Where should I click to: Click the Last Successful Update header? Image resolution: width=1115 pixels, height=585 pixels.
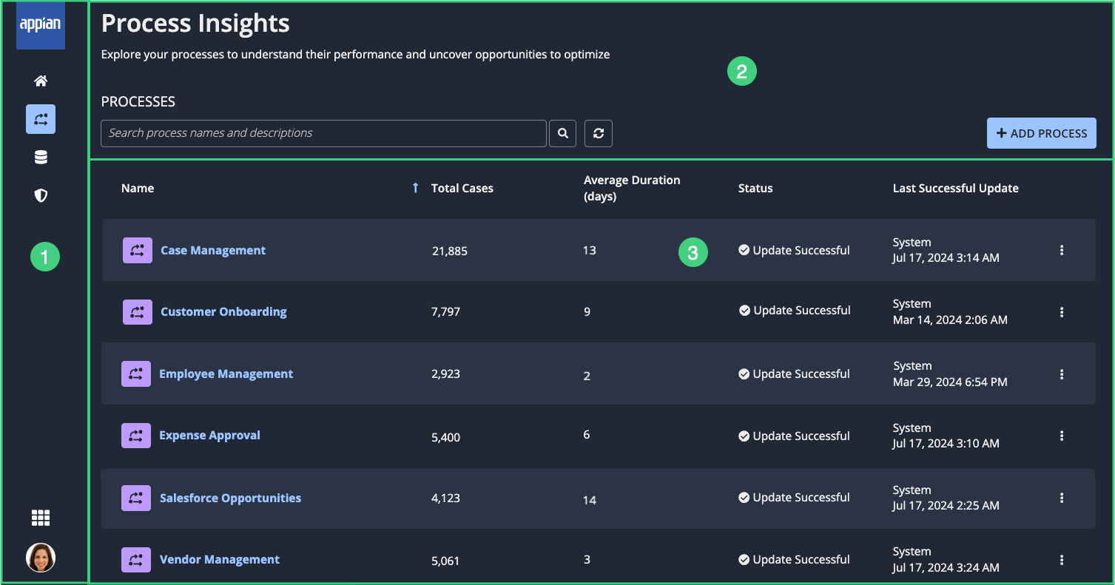(x=956, y=188)
